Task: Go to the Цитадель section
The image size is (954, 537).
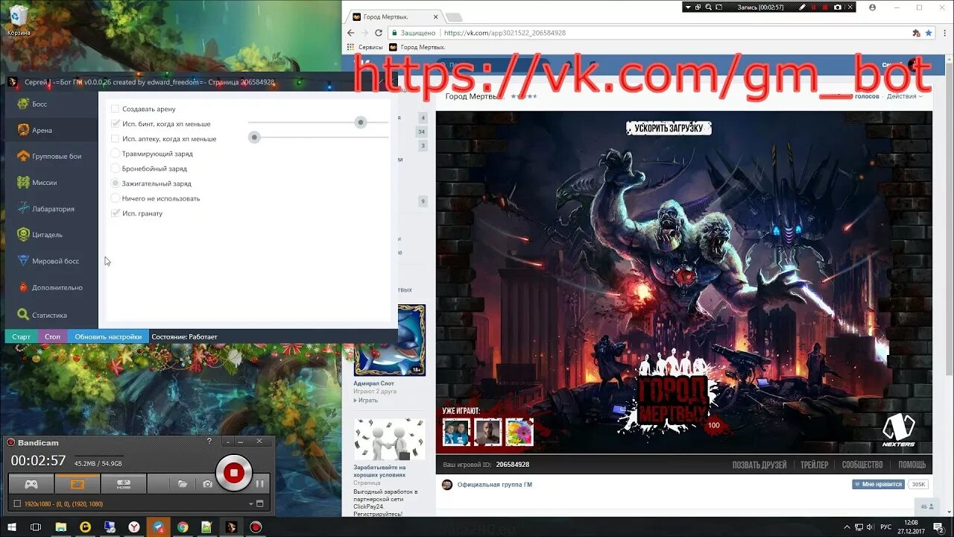Action: pyautogui.click(x=51, y=235)
